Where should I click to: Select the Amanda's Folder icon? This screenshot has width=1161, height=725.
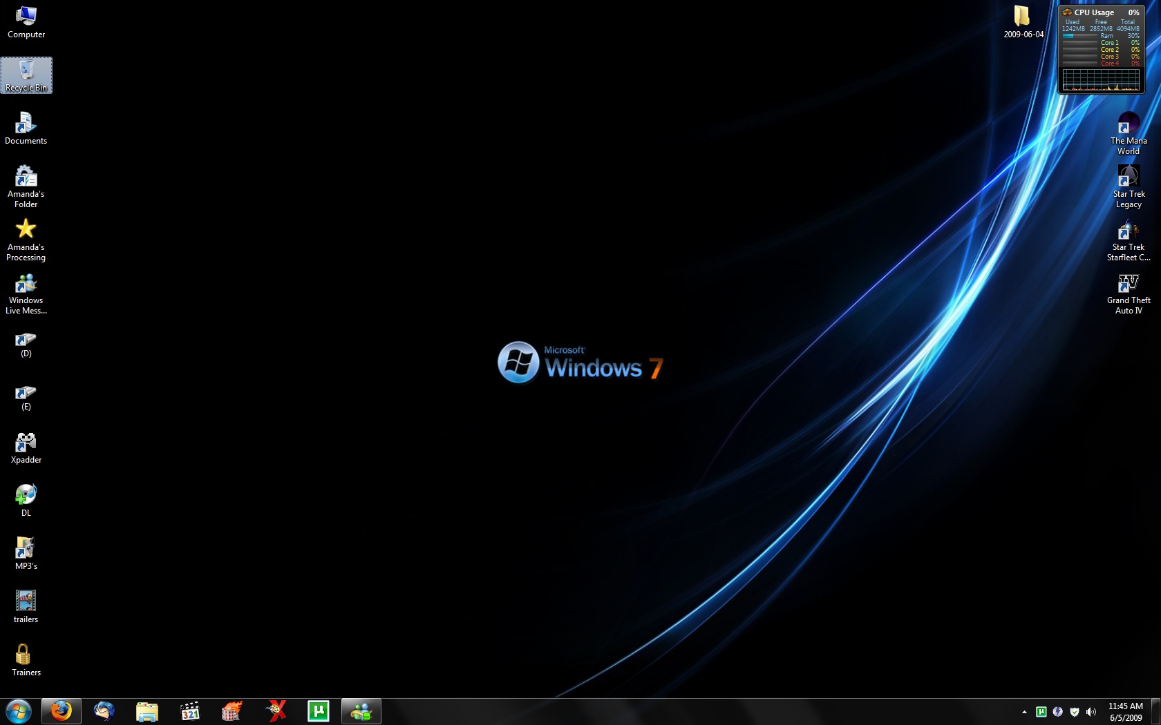point(26,186)
